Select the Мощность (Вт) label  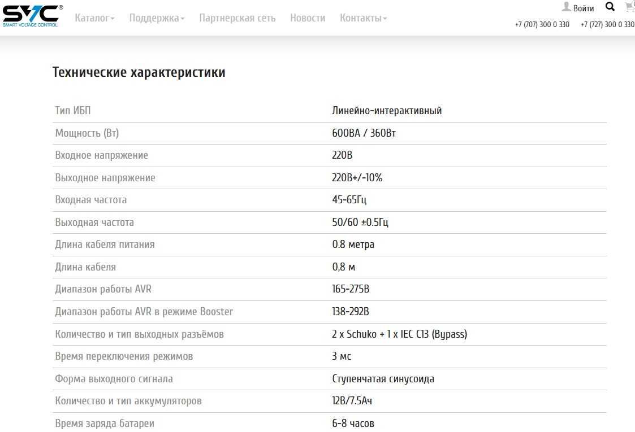[x=87, y=133]
